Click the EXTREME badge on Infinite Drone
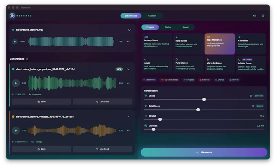Screen dimensions: 276x167 (x=247, y=59)
